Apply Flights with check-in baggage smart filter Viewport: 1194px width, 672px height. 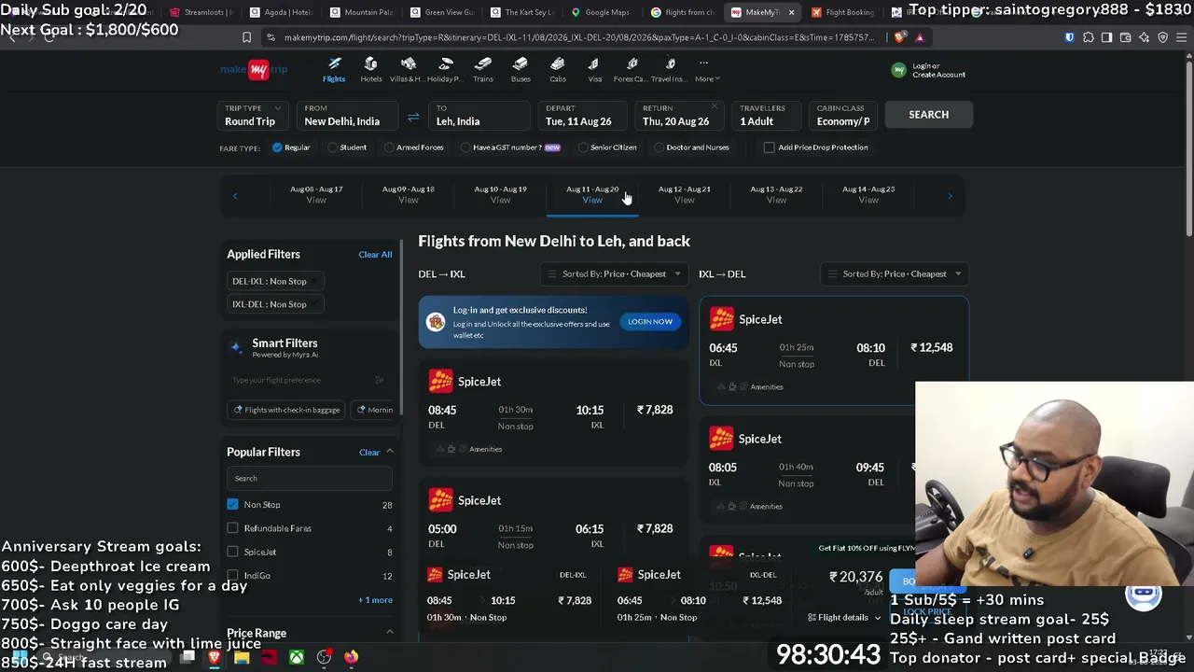(287, 410)
